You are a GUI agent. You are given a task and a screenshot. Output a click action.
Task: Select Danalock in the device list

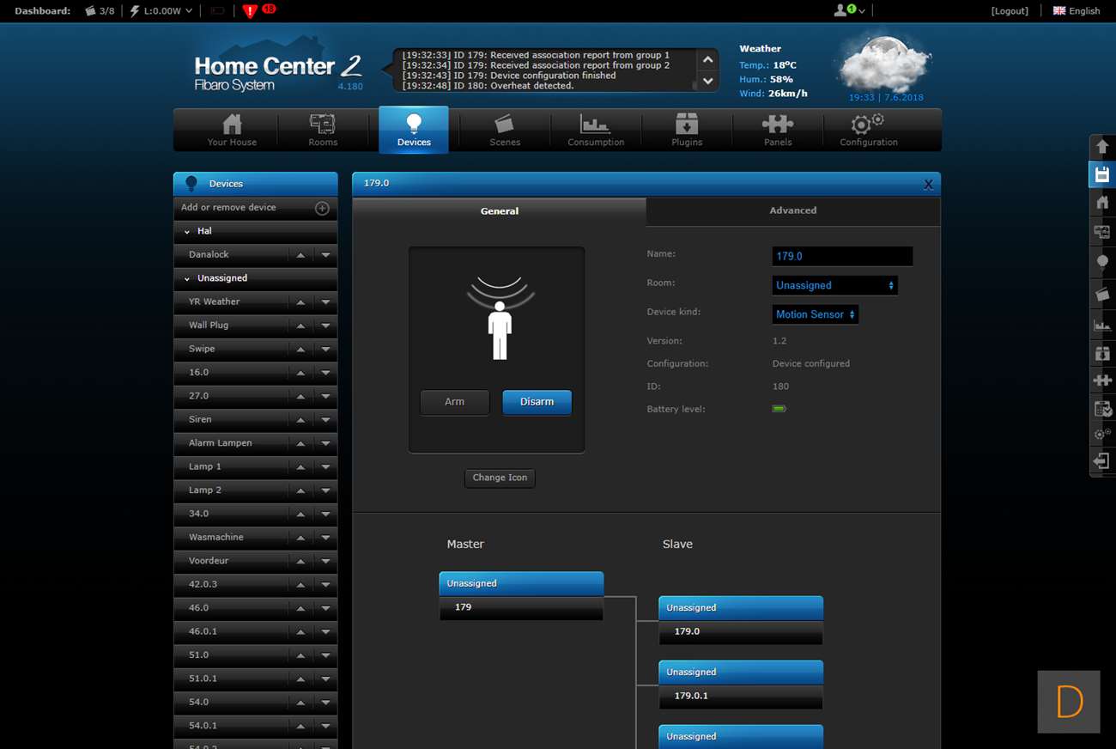click(x=209, y=254)
